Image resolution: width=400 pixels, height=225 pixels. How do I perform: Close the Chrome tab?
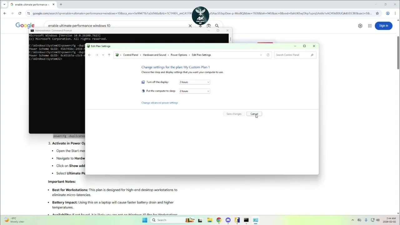pos(53,4)
